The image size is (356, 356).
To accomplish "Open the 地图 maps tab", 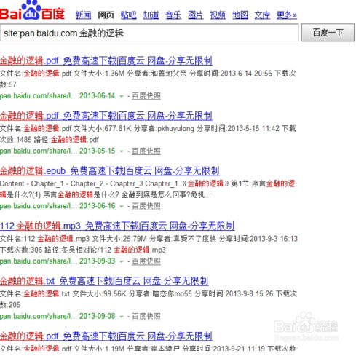I will [240, 15].
